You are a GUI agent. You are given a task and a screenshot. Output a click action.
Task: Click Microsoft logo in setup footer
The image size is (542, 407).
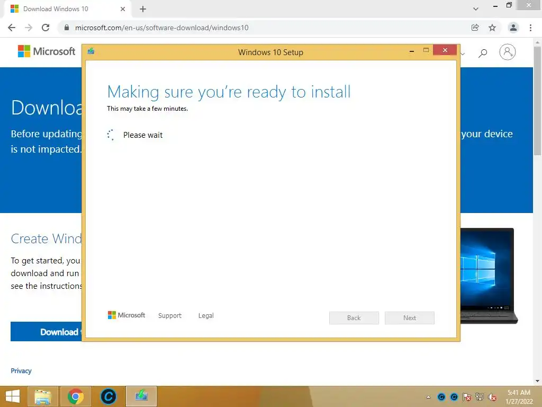coord(127,315)
